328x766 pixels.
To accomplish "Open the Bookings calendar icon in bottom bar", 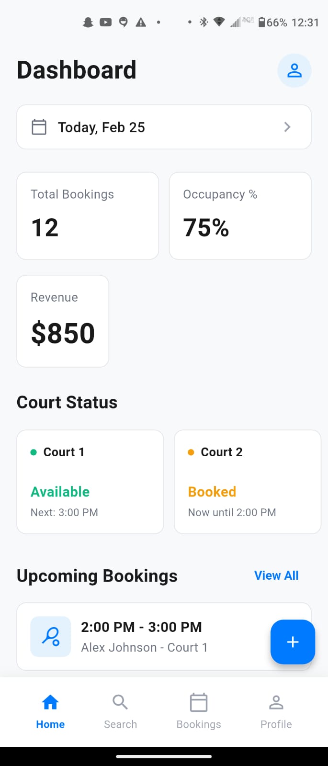I will click(199, 703).
